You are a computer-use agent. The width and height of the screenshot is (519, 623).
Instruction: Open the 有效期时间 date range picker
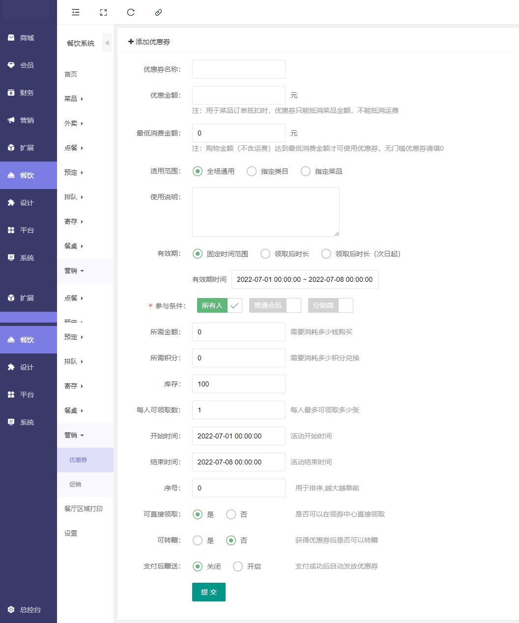click(305, 279)
